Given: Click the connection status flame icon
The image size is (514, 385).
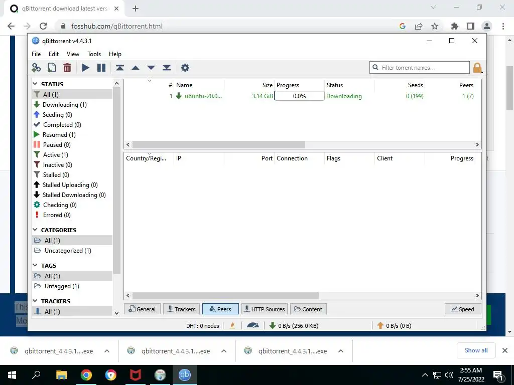Looking at the screenshot, I should pyautogui.click(x=232, y=326).
